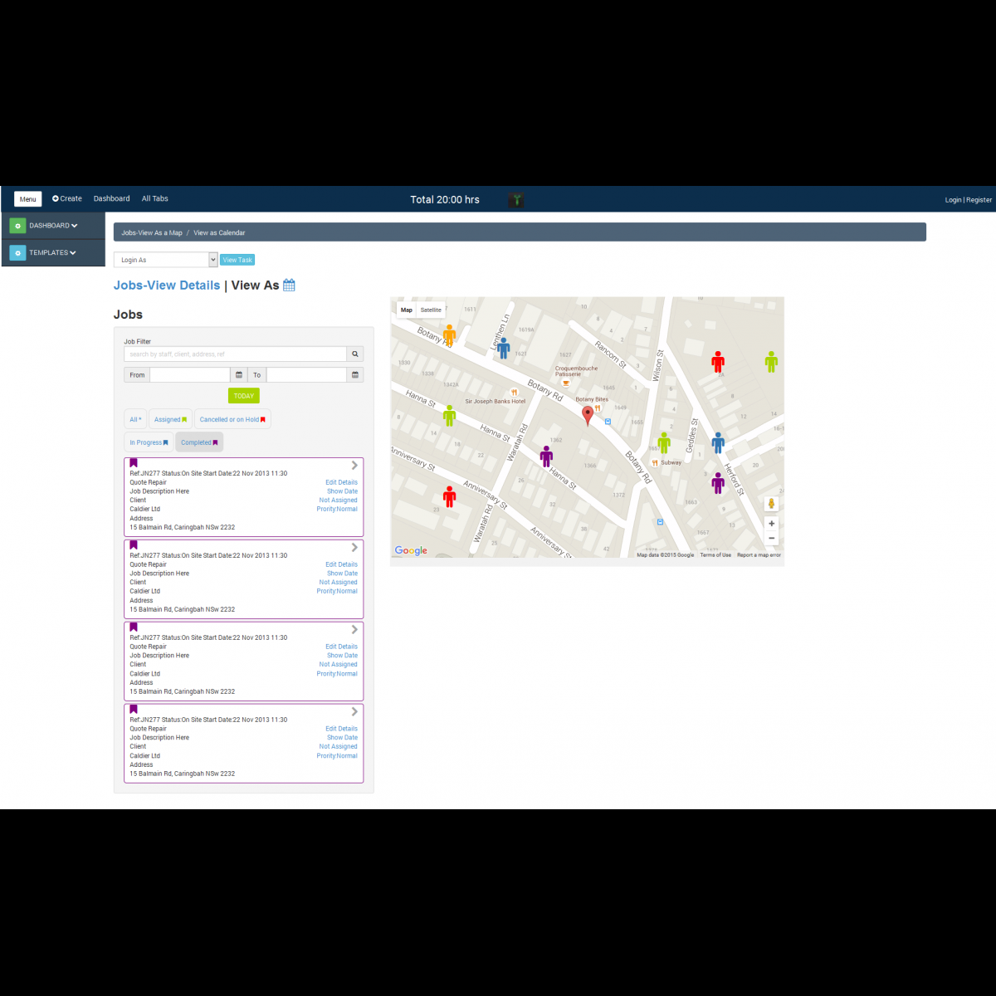Expand the TEMPLATES sidebar section
Viewport: 996px width, 996px height.
pos(53,253)
